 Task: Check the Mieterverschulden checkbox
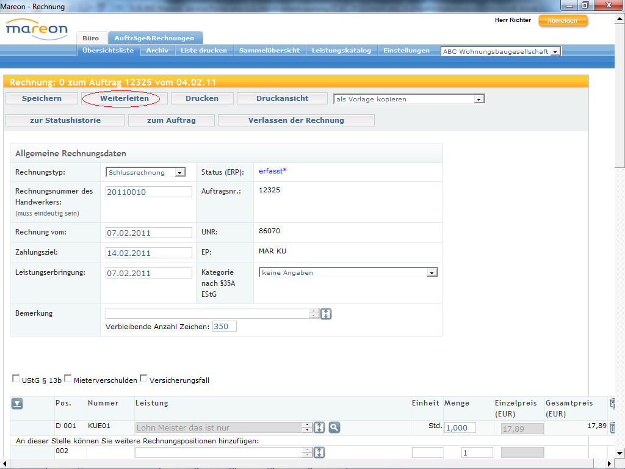point(68,379)
